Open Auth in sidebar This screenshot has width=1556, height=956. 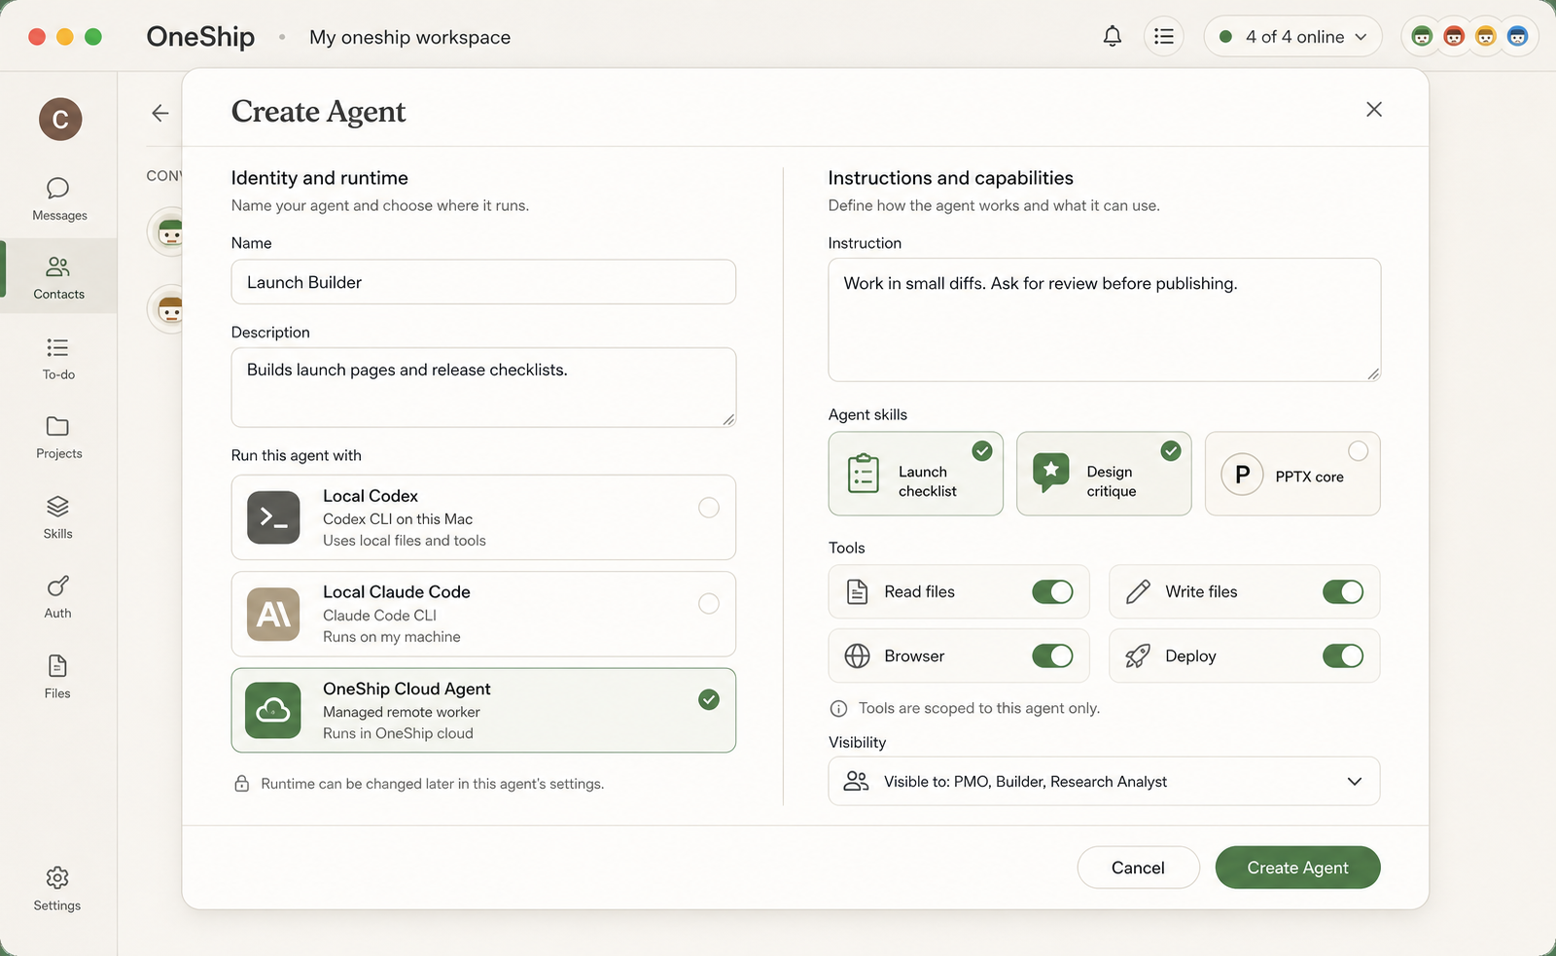[x=58, y=597]
